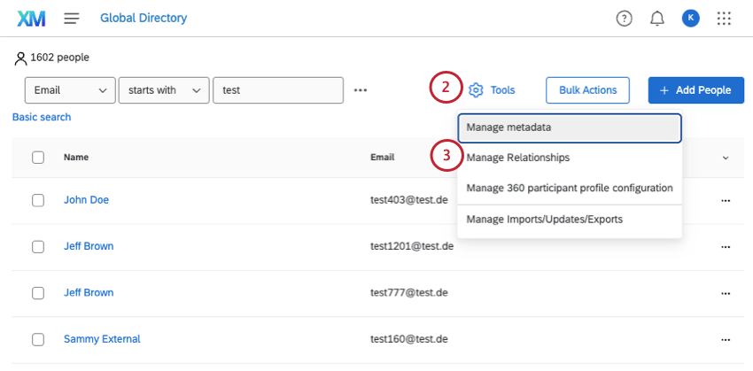Click the search text field containing 'test'

pyautogui.click(x=278, y=90)
